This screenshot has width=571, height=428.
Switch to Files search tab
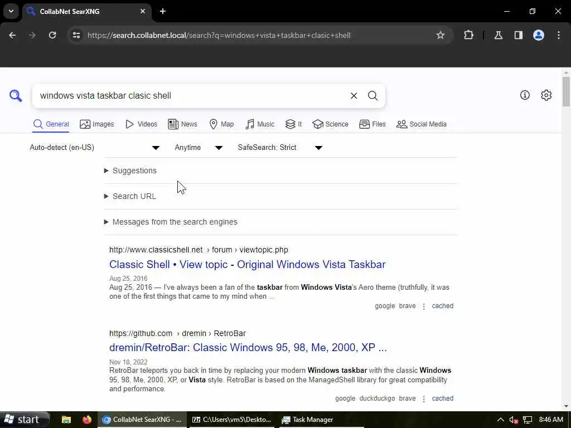tap(372, 124)
